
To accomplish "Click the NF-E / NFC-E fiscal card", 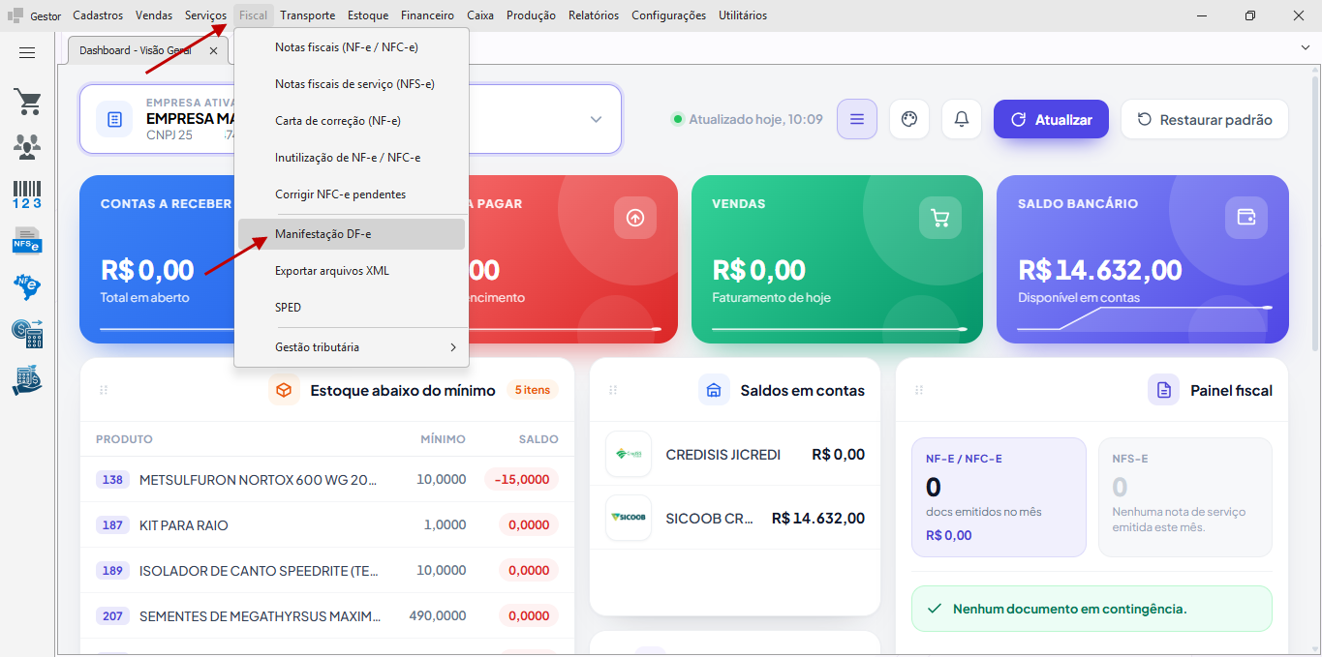I will (999, 497).
